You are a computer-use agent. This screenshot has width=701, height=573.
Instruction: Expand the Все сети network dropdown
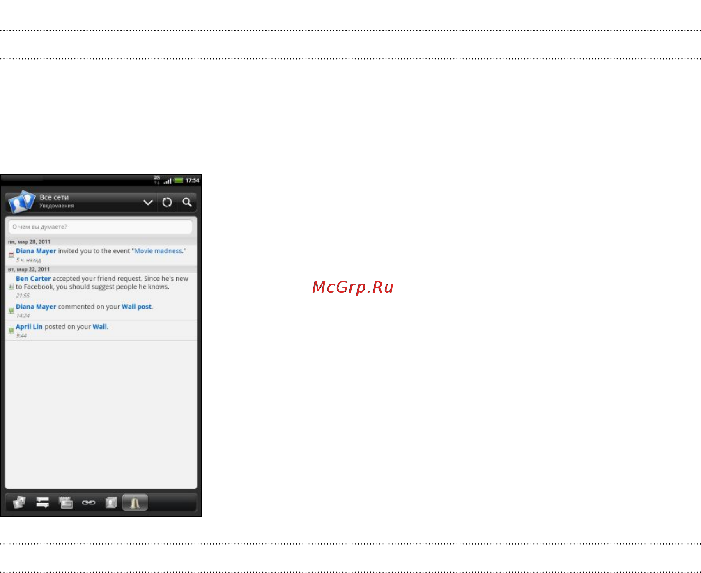(148, 202)
